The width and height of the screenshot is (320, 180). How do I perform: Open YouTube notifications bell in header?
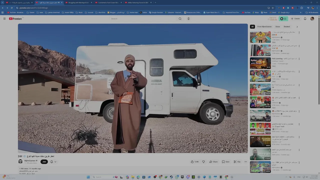point(305,19)
